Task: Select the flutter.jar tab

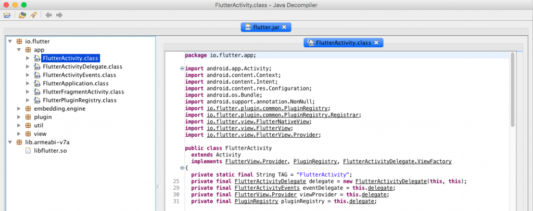Action: [x=266, y=27]
